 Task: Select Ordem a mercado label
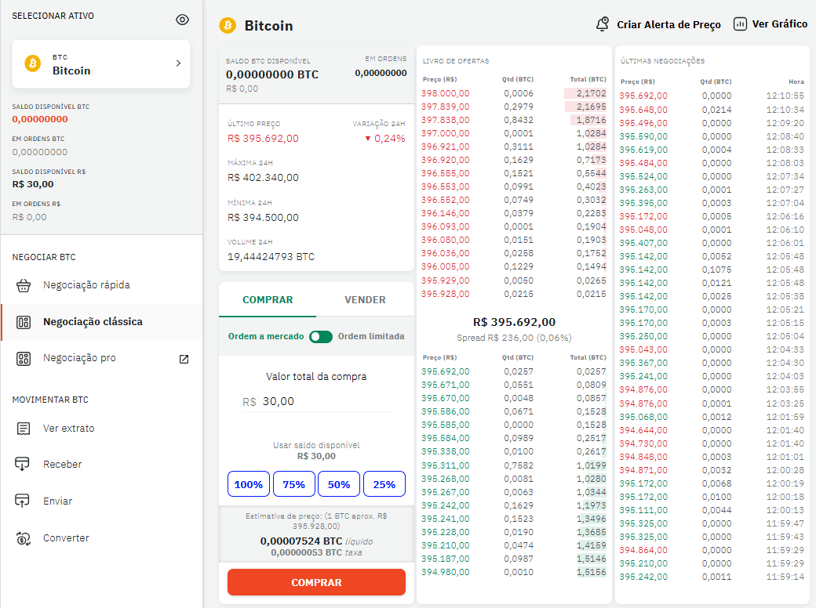266,336
